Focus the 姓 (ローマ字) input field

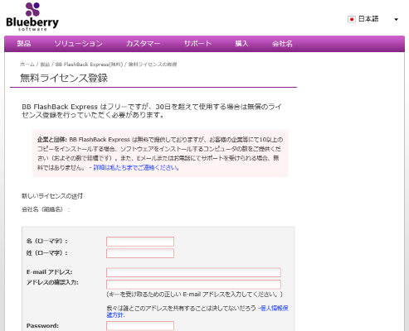click(140, 253)
